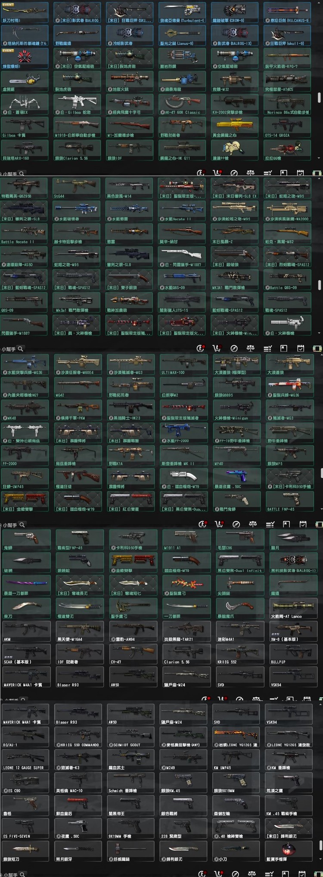Select the 裝甲火箭筒-RPG-7 launcher
The image size is (323, 877).
click(x=287, y=59)
